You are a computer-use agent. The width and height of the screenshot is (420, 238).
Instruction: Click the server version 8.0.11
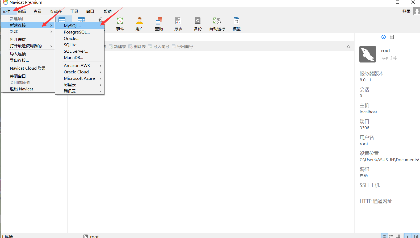coord(366,80)
